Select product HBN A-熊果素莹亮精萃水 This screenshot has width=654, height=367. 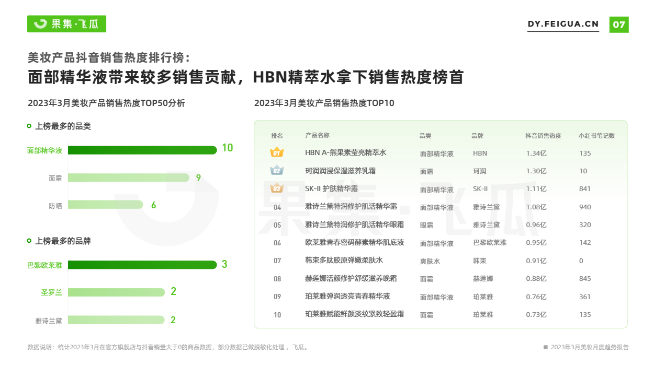click(345, 153)
